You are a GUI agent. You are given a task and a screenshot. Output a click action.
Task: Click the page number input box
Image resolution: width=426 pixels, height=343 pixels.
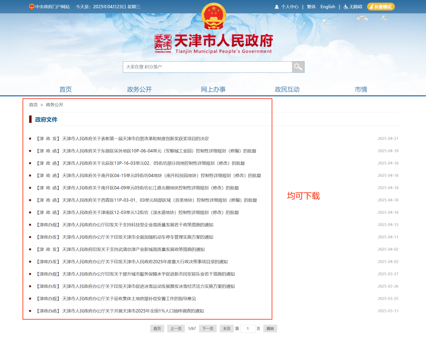[x=248, y=329]
